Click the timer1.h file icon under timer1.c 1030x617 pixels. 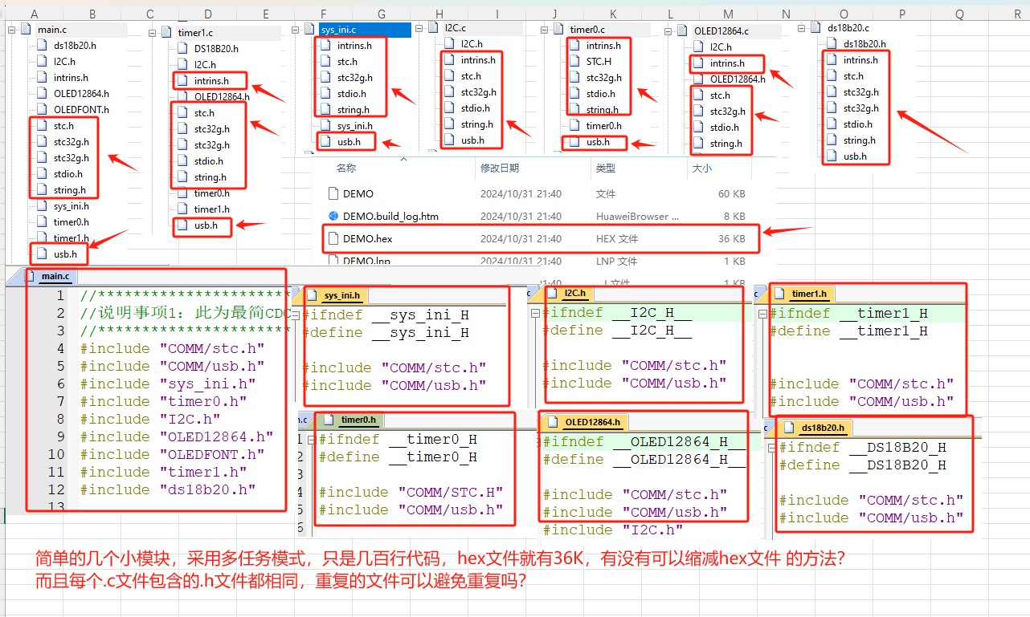pos(184,209)
